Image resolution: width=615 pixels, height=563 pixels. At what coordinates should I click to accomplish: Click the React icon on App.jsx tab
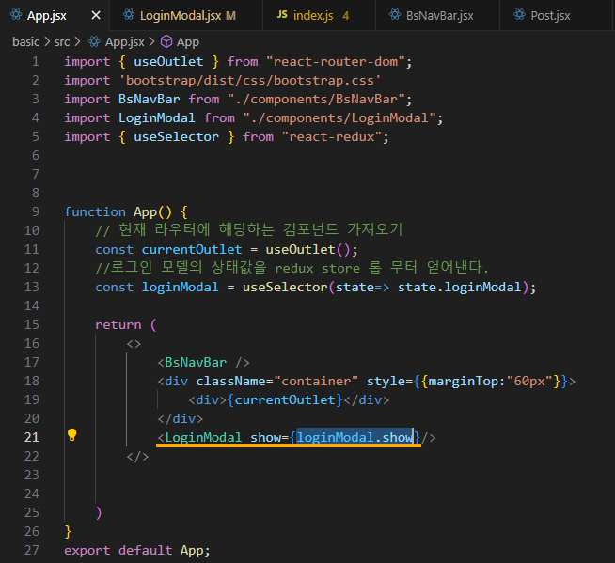(x=16, y=15)
